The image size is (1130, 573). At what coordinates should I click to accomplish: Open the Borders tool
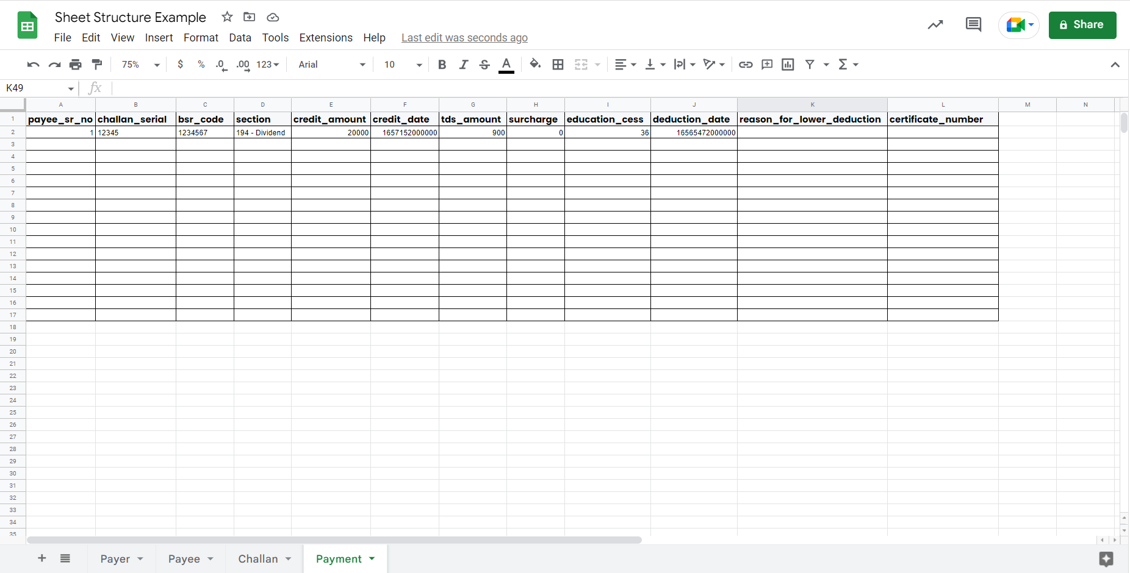click(558, 65)
